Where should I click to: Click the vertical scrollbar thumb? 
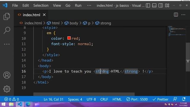(188, 57)
